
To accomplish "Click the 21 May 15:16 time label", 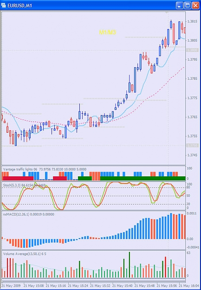I will (56, 285).
